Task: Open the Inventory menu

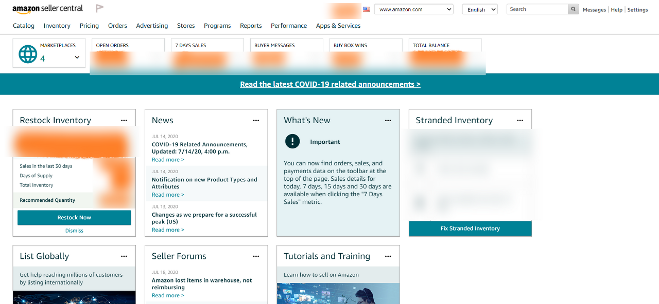Action: (x=57, y=26)
